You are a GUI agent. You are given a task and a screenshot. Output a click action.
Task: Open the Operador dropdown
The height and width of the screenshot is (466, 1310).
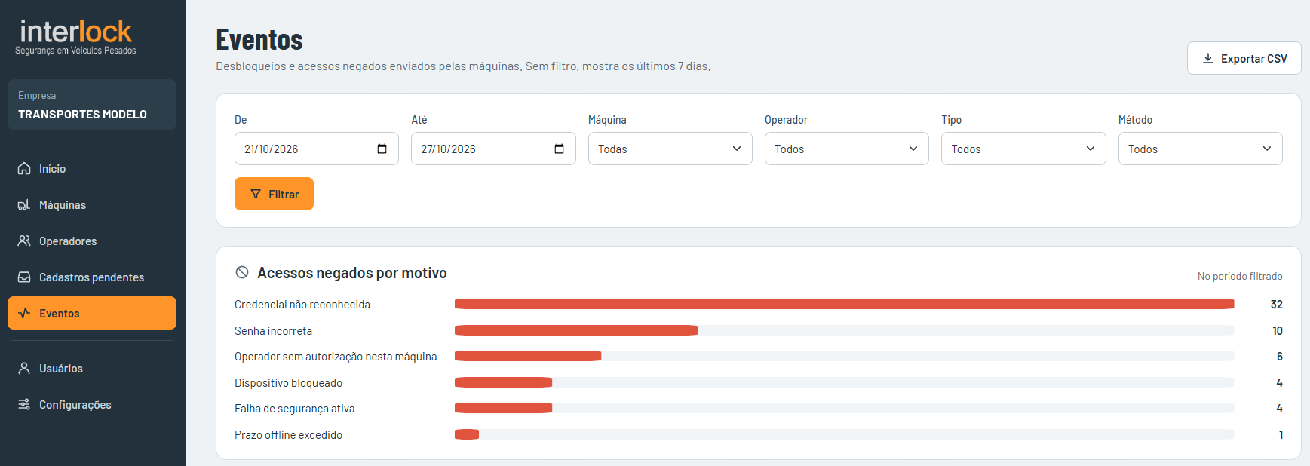click(x=847, y=149)
